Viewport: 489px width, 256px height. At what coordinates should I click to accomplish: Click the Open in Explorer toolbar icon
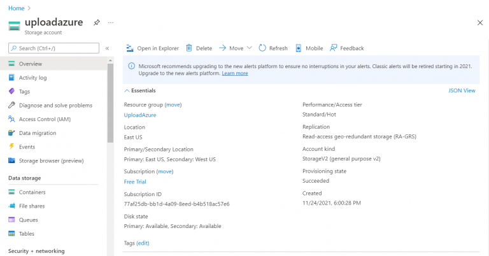(130, 48)
